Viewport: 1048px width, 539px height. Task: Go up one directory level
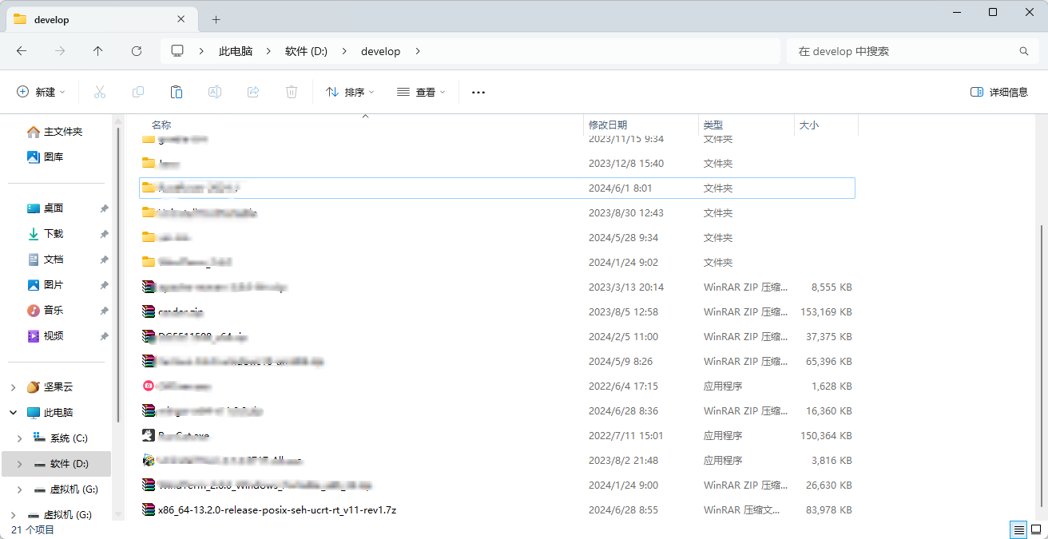pos(98,51)
